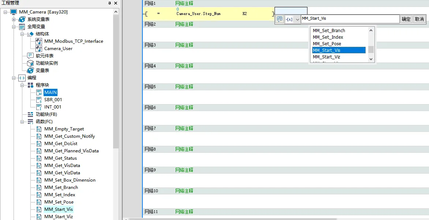Click the FC icon beside MM_Get_DoList

point(39,144)
